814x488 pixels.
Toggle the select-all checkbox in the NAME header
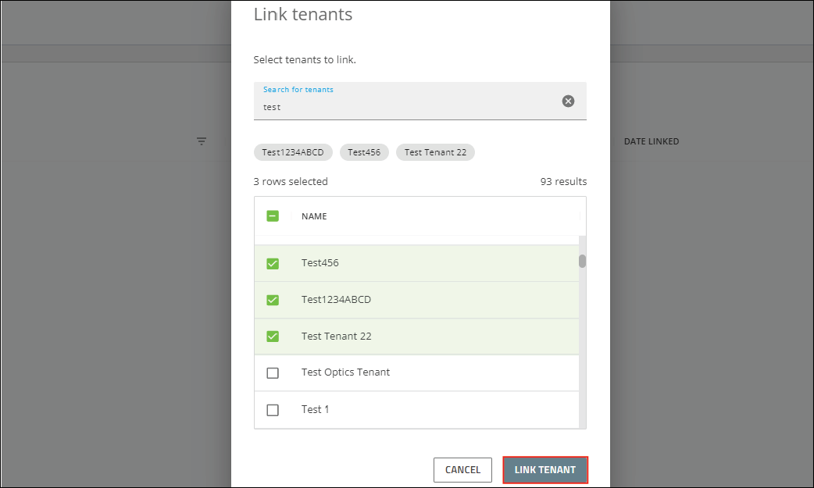pos(273,216)
